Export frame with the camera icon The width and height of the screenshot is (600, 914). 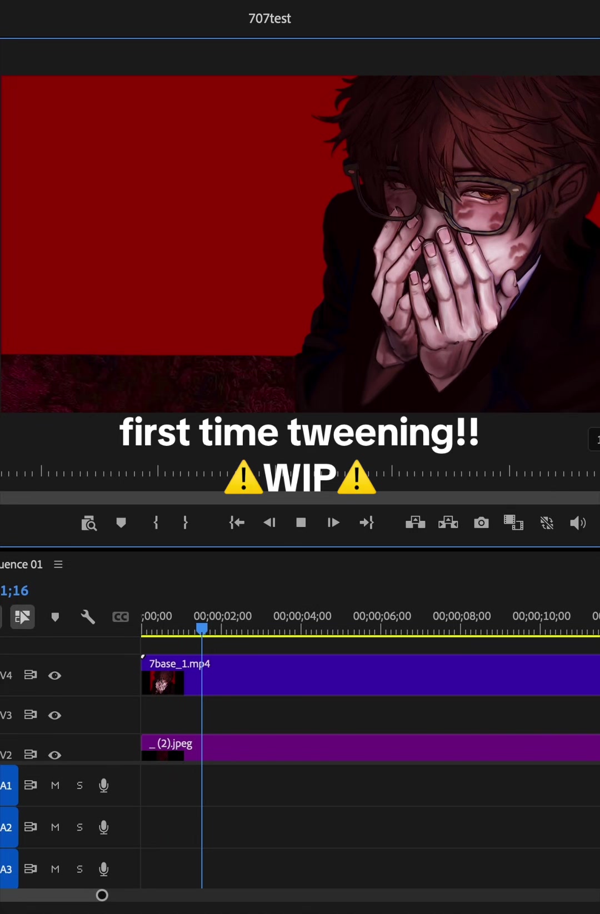click(482, 523)
